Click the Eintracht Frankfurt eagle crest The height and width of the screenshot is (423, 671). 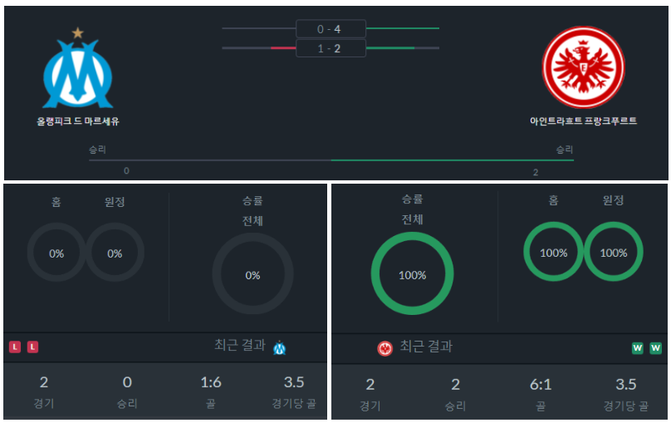pos(583,67)
